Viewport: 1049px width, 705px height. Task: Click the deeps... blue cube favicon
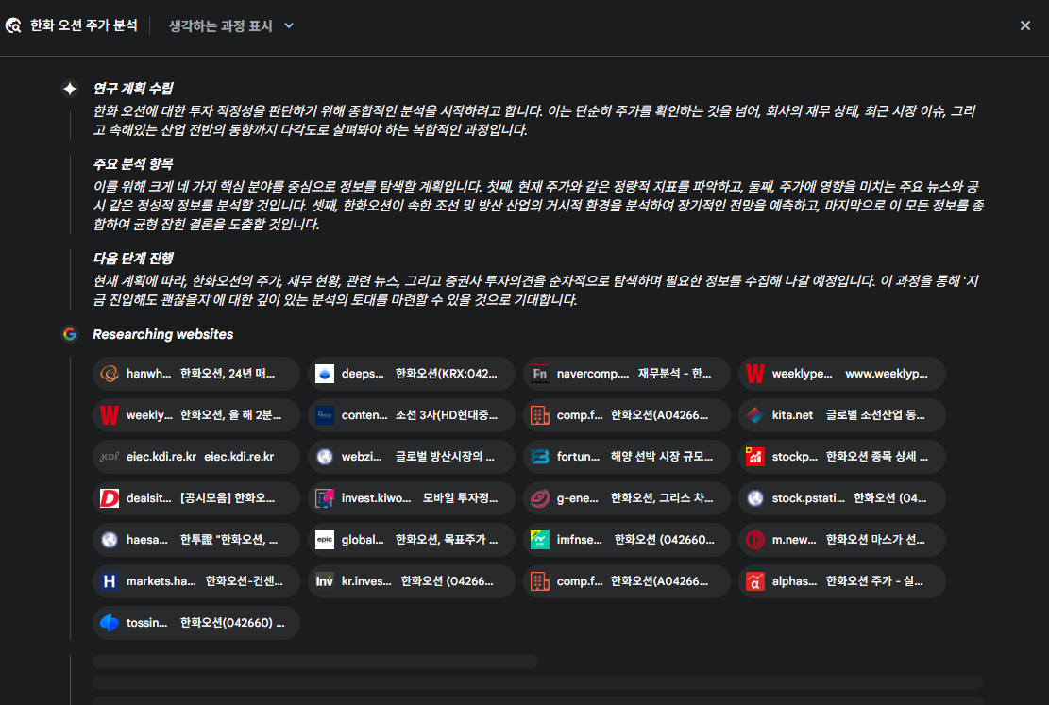tap(325, 373)
